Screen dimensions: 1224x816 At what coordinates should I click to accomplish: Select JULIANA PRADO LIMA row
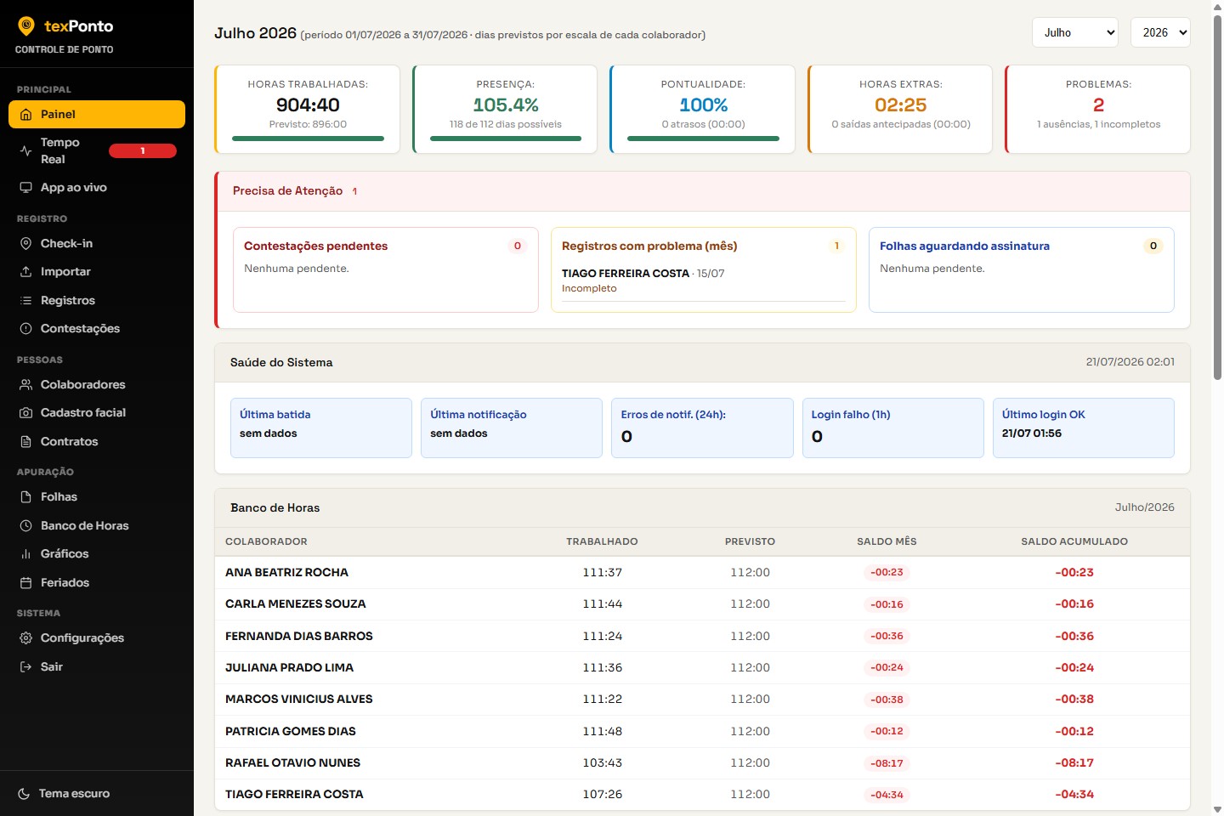702,668
